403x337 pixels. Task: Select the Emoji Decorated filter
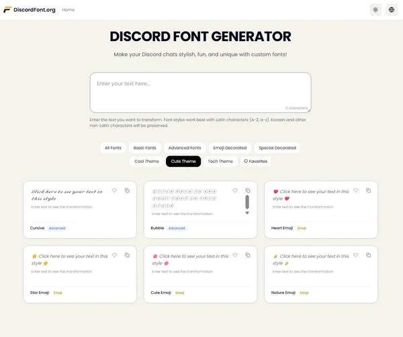(230, 148)
